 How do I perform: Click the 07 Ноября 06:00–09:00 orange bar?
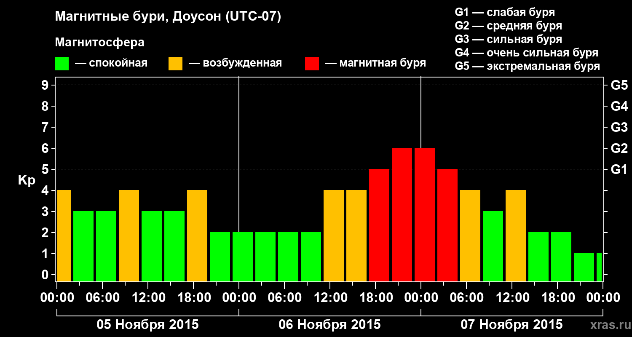pos(470,235)
